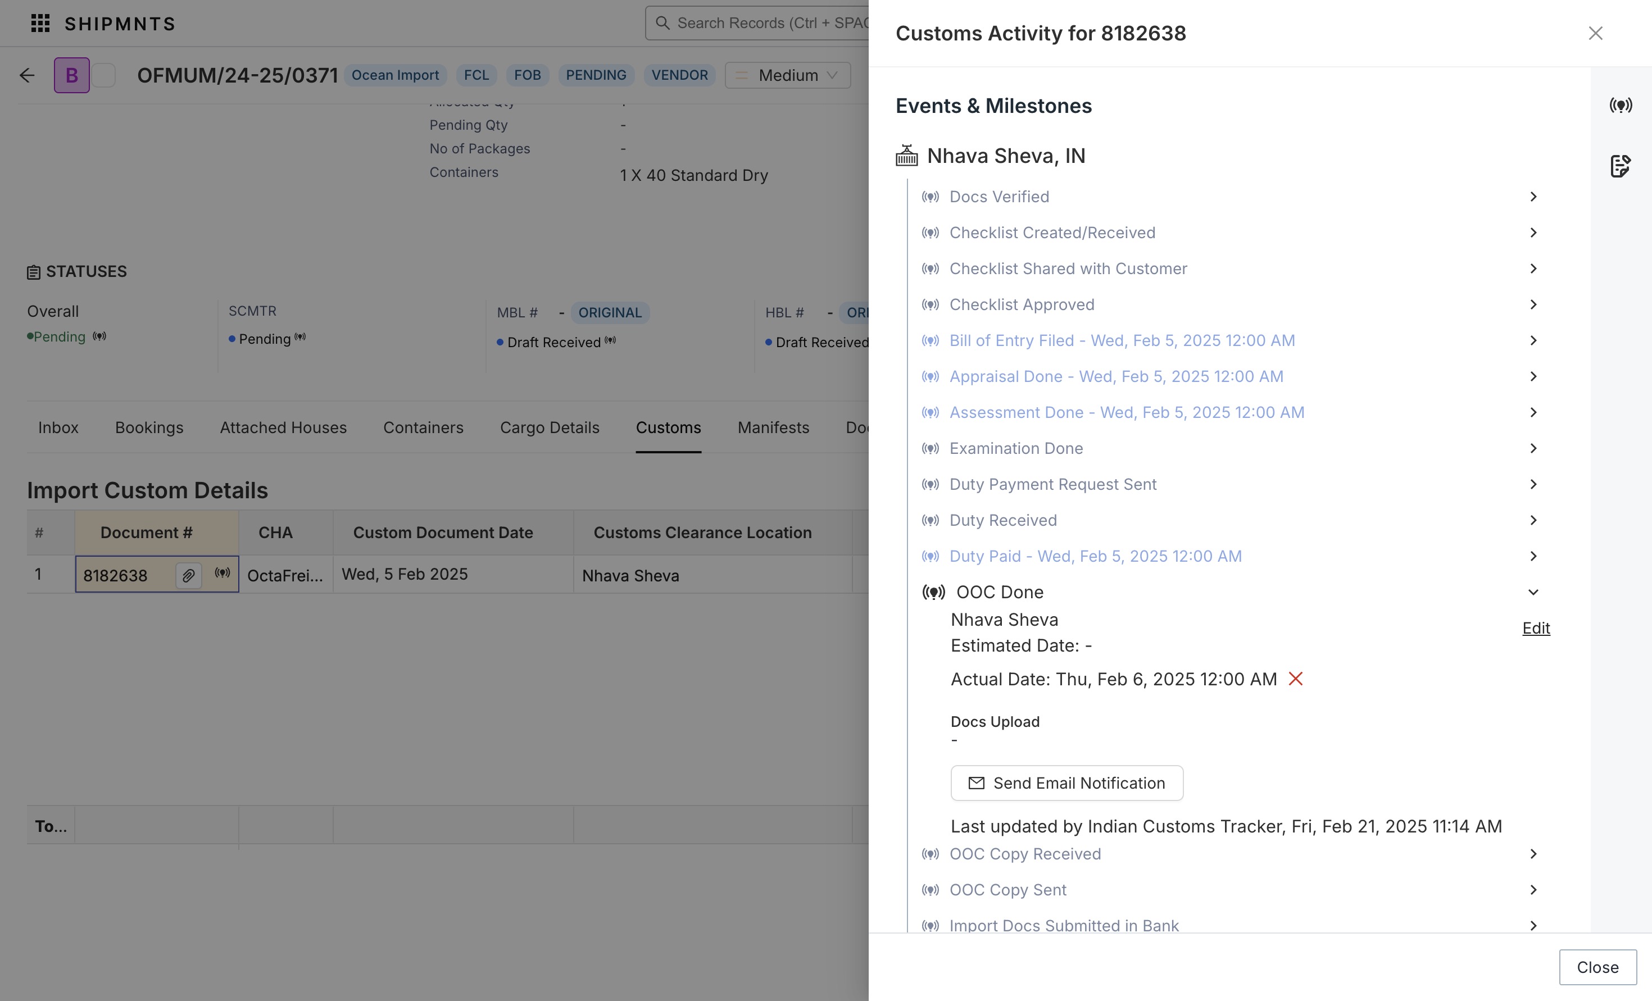Tick the checkbox next to the B badge
This screenshot has height=1001, width=1652.
pyautogui.click(x=103, y=75)
